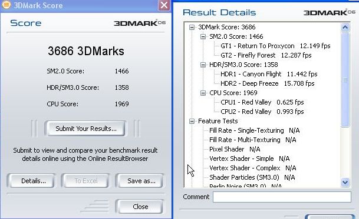The width and height of the screenshot is (359, 219).
Task: Close the 3DMark Score window with X
Action: [164, 5]
